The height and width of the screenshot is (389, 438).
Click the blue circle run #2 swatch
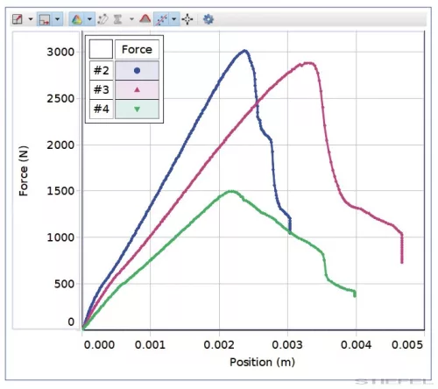point(137,70)
